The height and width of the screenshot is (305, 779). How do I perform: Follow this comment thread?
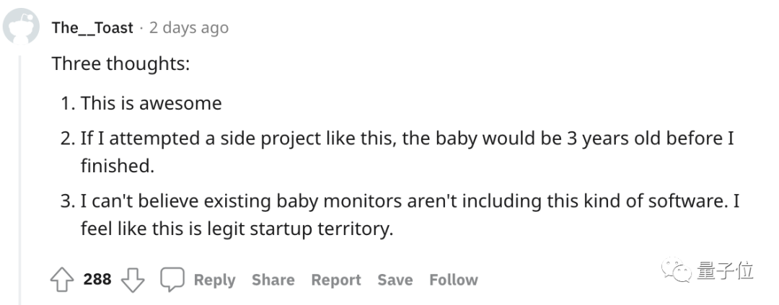click(453, 280)
